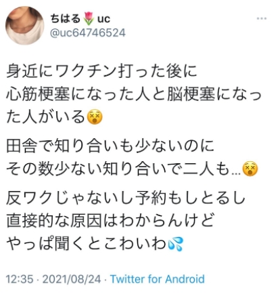Click the text た人がいる in third line

(x=46, y=117)
